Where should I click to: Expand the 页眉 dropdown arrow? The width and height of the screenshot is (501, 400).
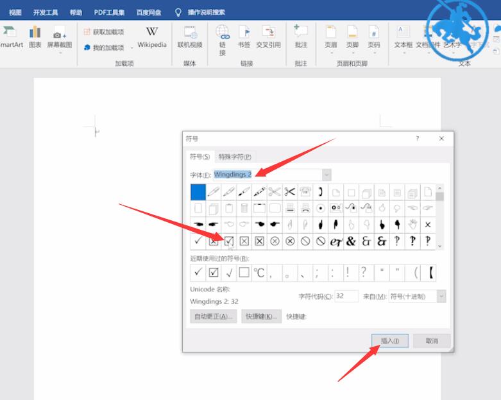tap(331, 53)
